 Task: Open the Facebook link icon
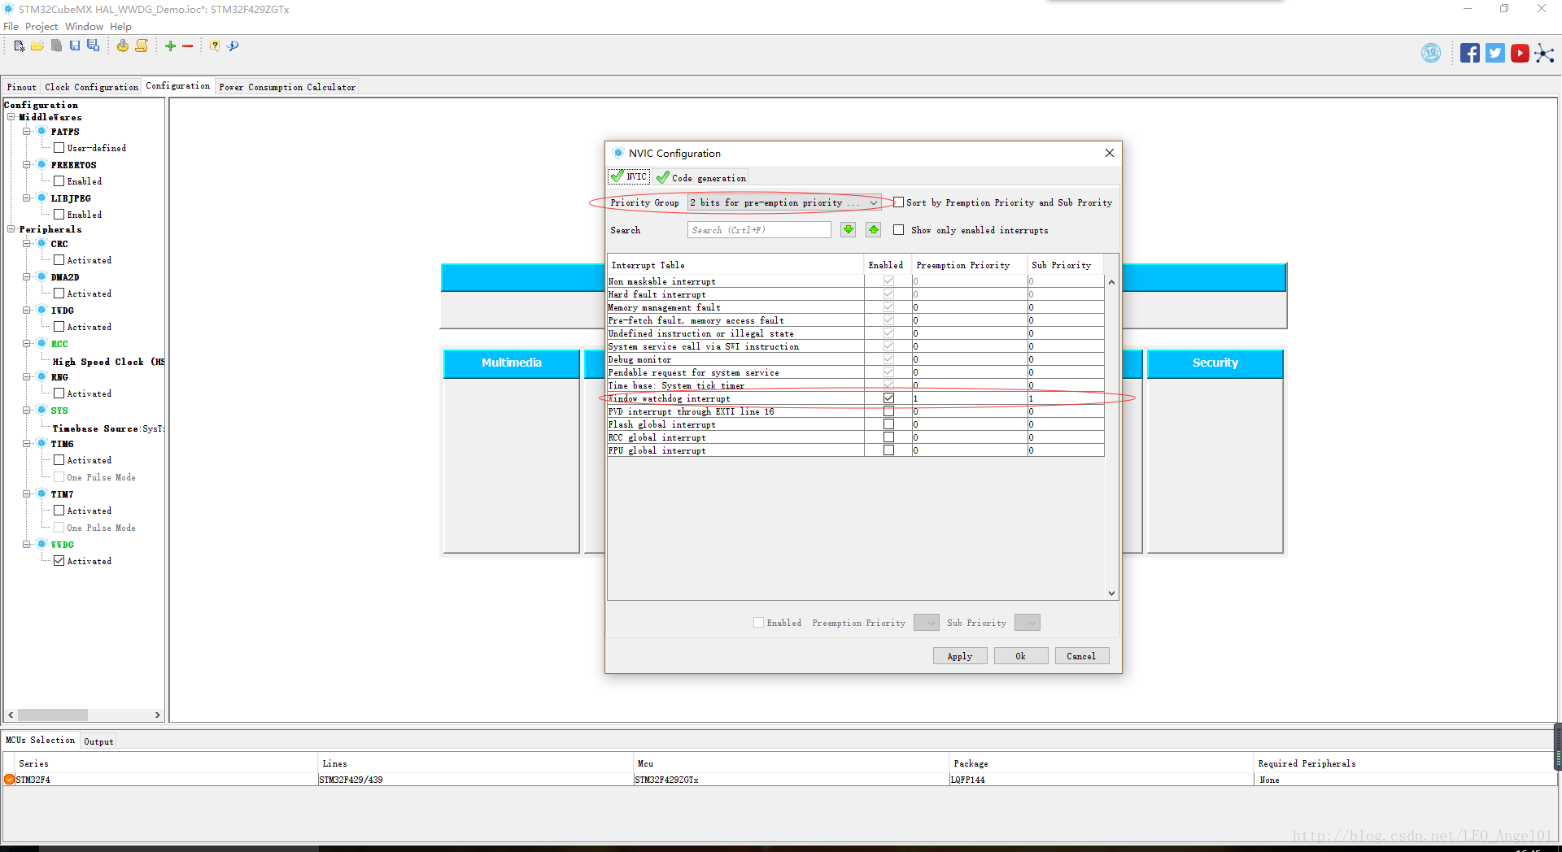pos(1470,54)
